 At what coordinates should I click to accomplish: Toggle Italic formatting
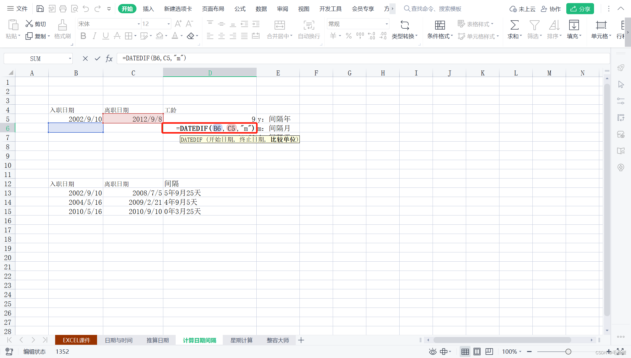[x=95, y=36]
